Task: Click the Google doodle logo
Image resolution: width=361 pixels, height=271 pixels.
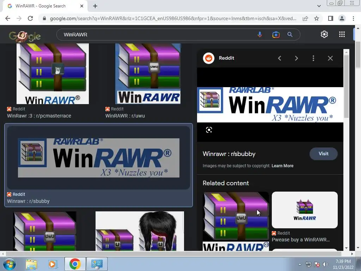Action: point(25,36)
